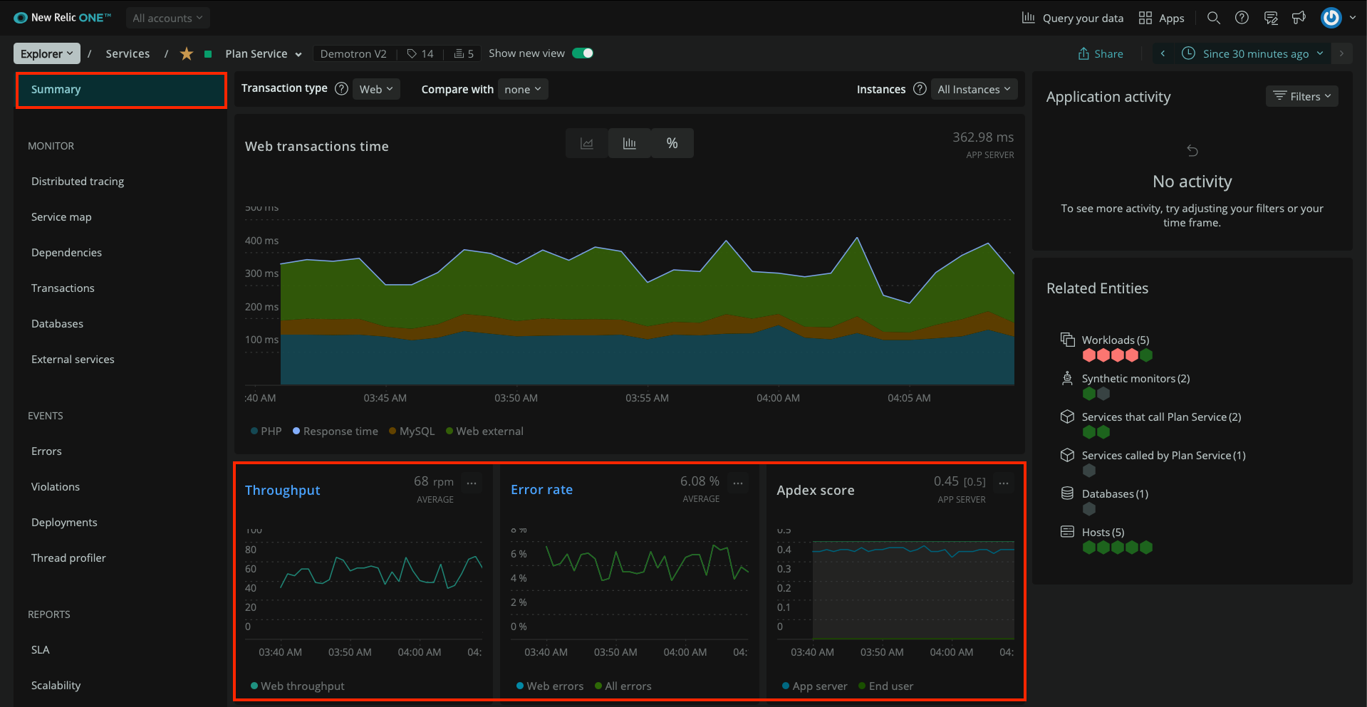
Task: Toggle the Web errors legend series
Action: (550, 686)
